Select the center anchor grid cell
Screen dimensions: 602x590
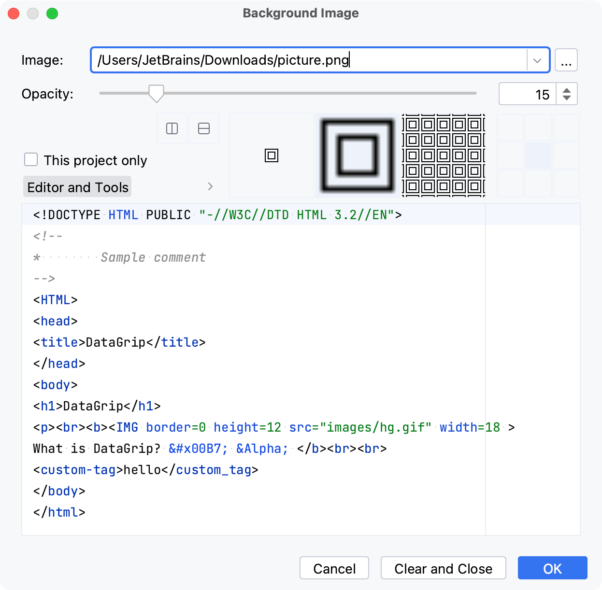538,155
